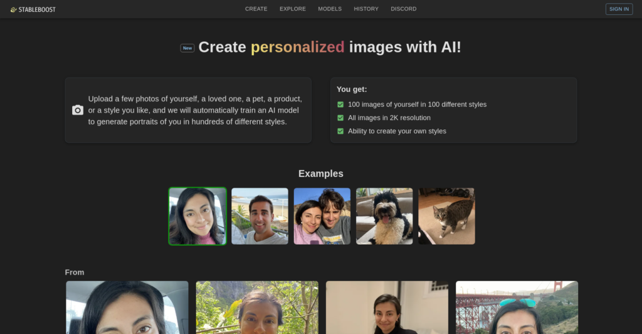The height and width of the screenshot is (334, 642).
Task: Open the Create menu item
Action: [x=256, y=9]
